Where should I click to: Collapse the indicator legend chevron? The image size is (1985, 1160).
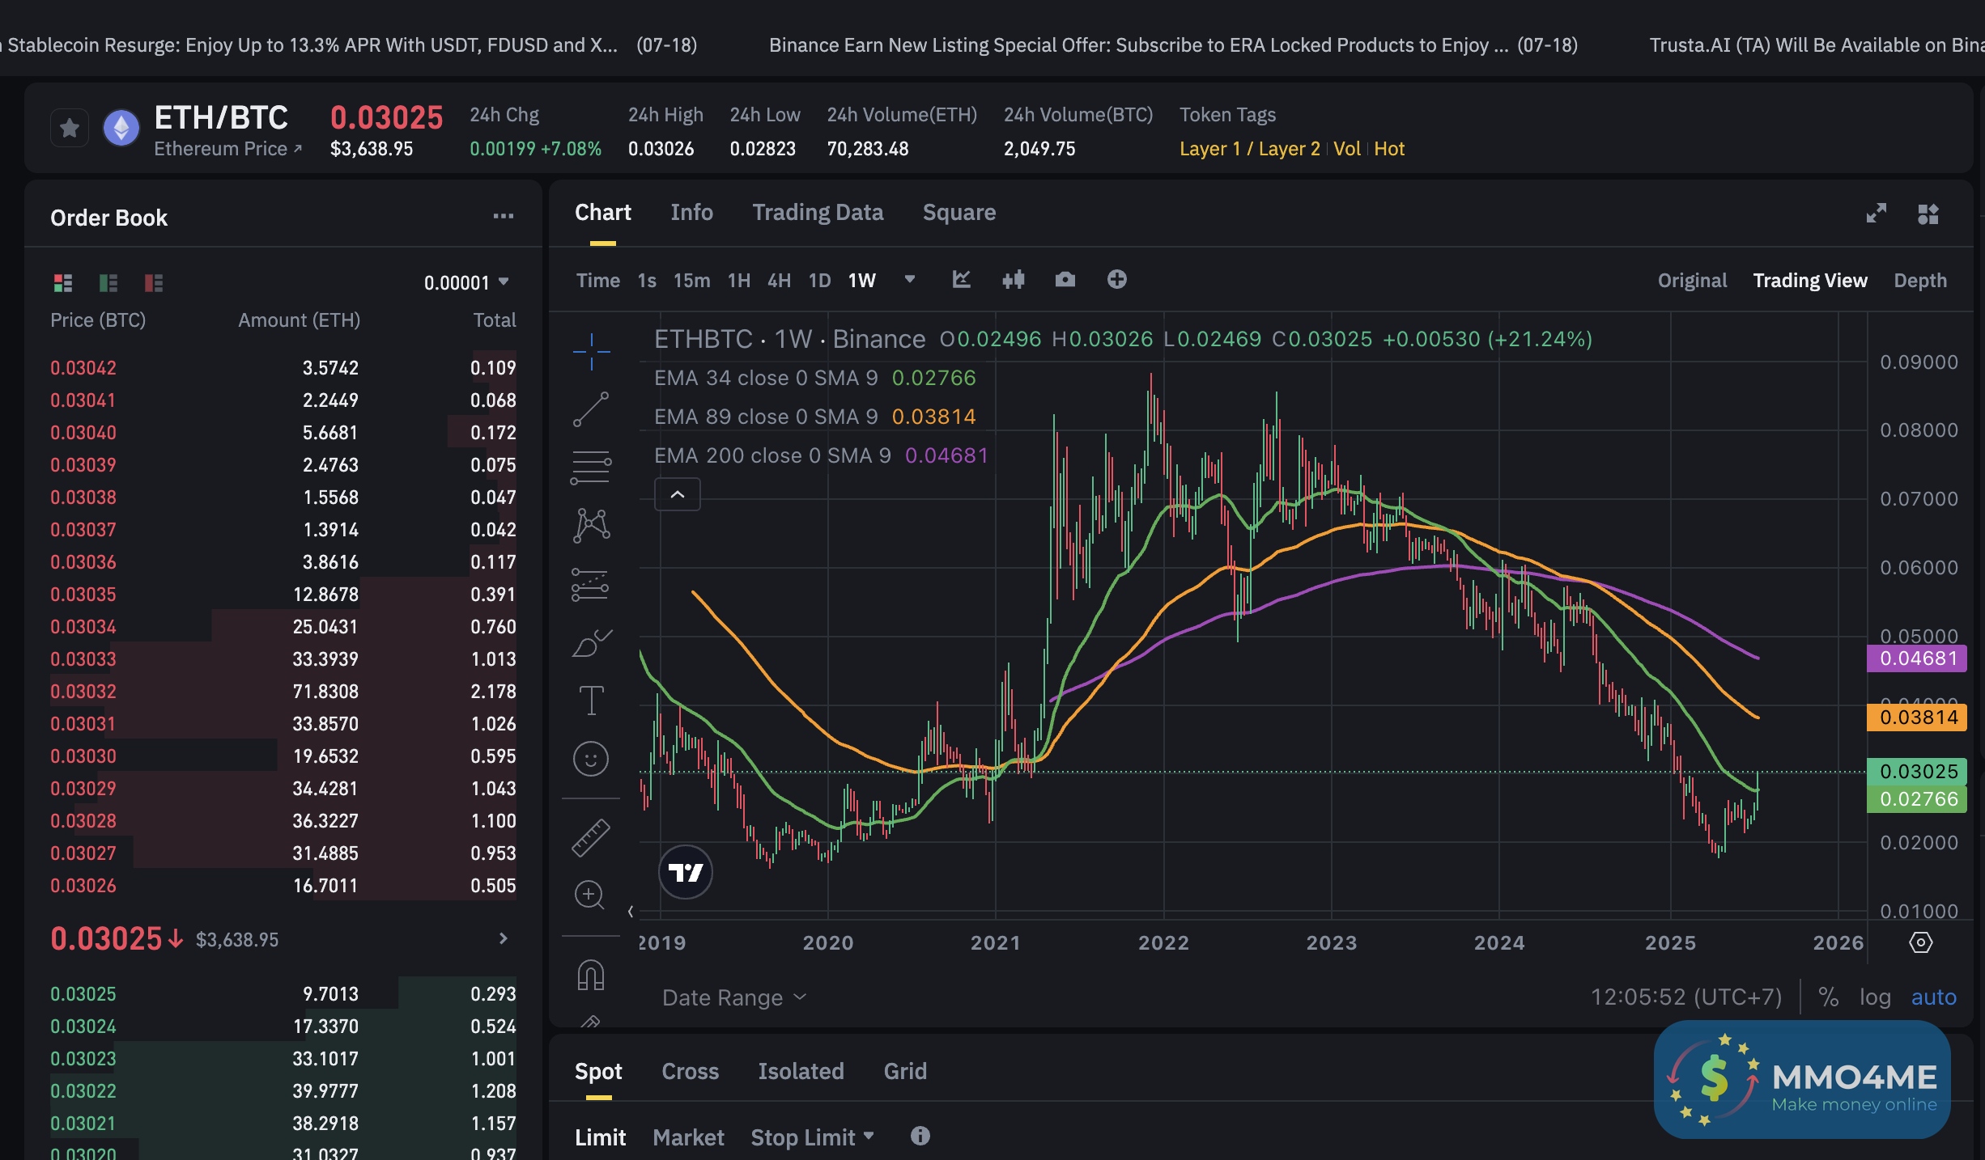(x=678, y=494)
